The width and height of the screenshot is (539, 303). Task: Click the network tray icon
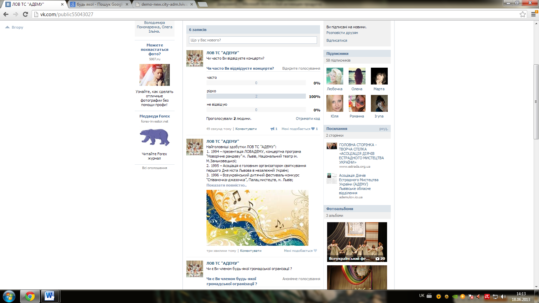point(495,297)
